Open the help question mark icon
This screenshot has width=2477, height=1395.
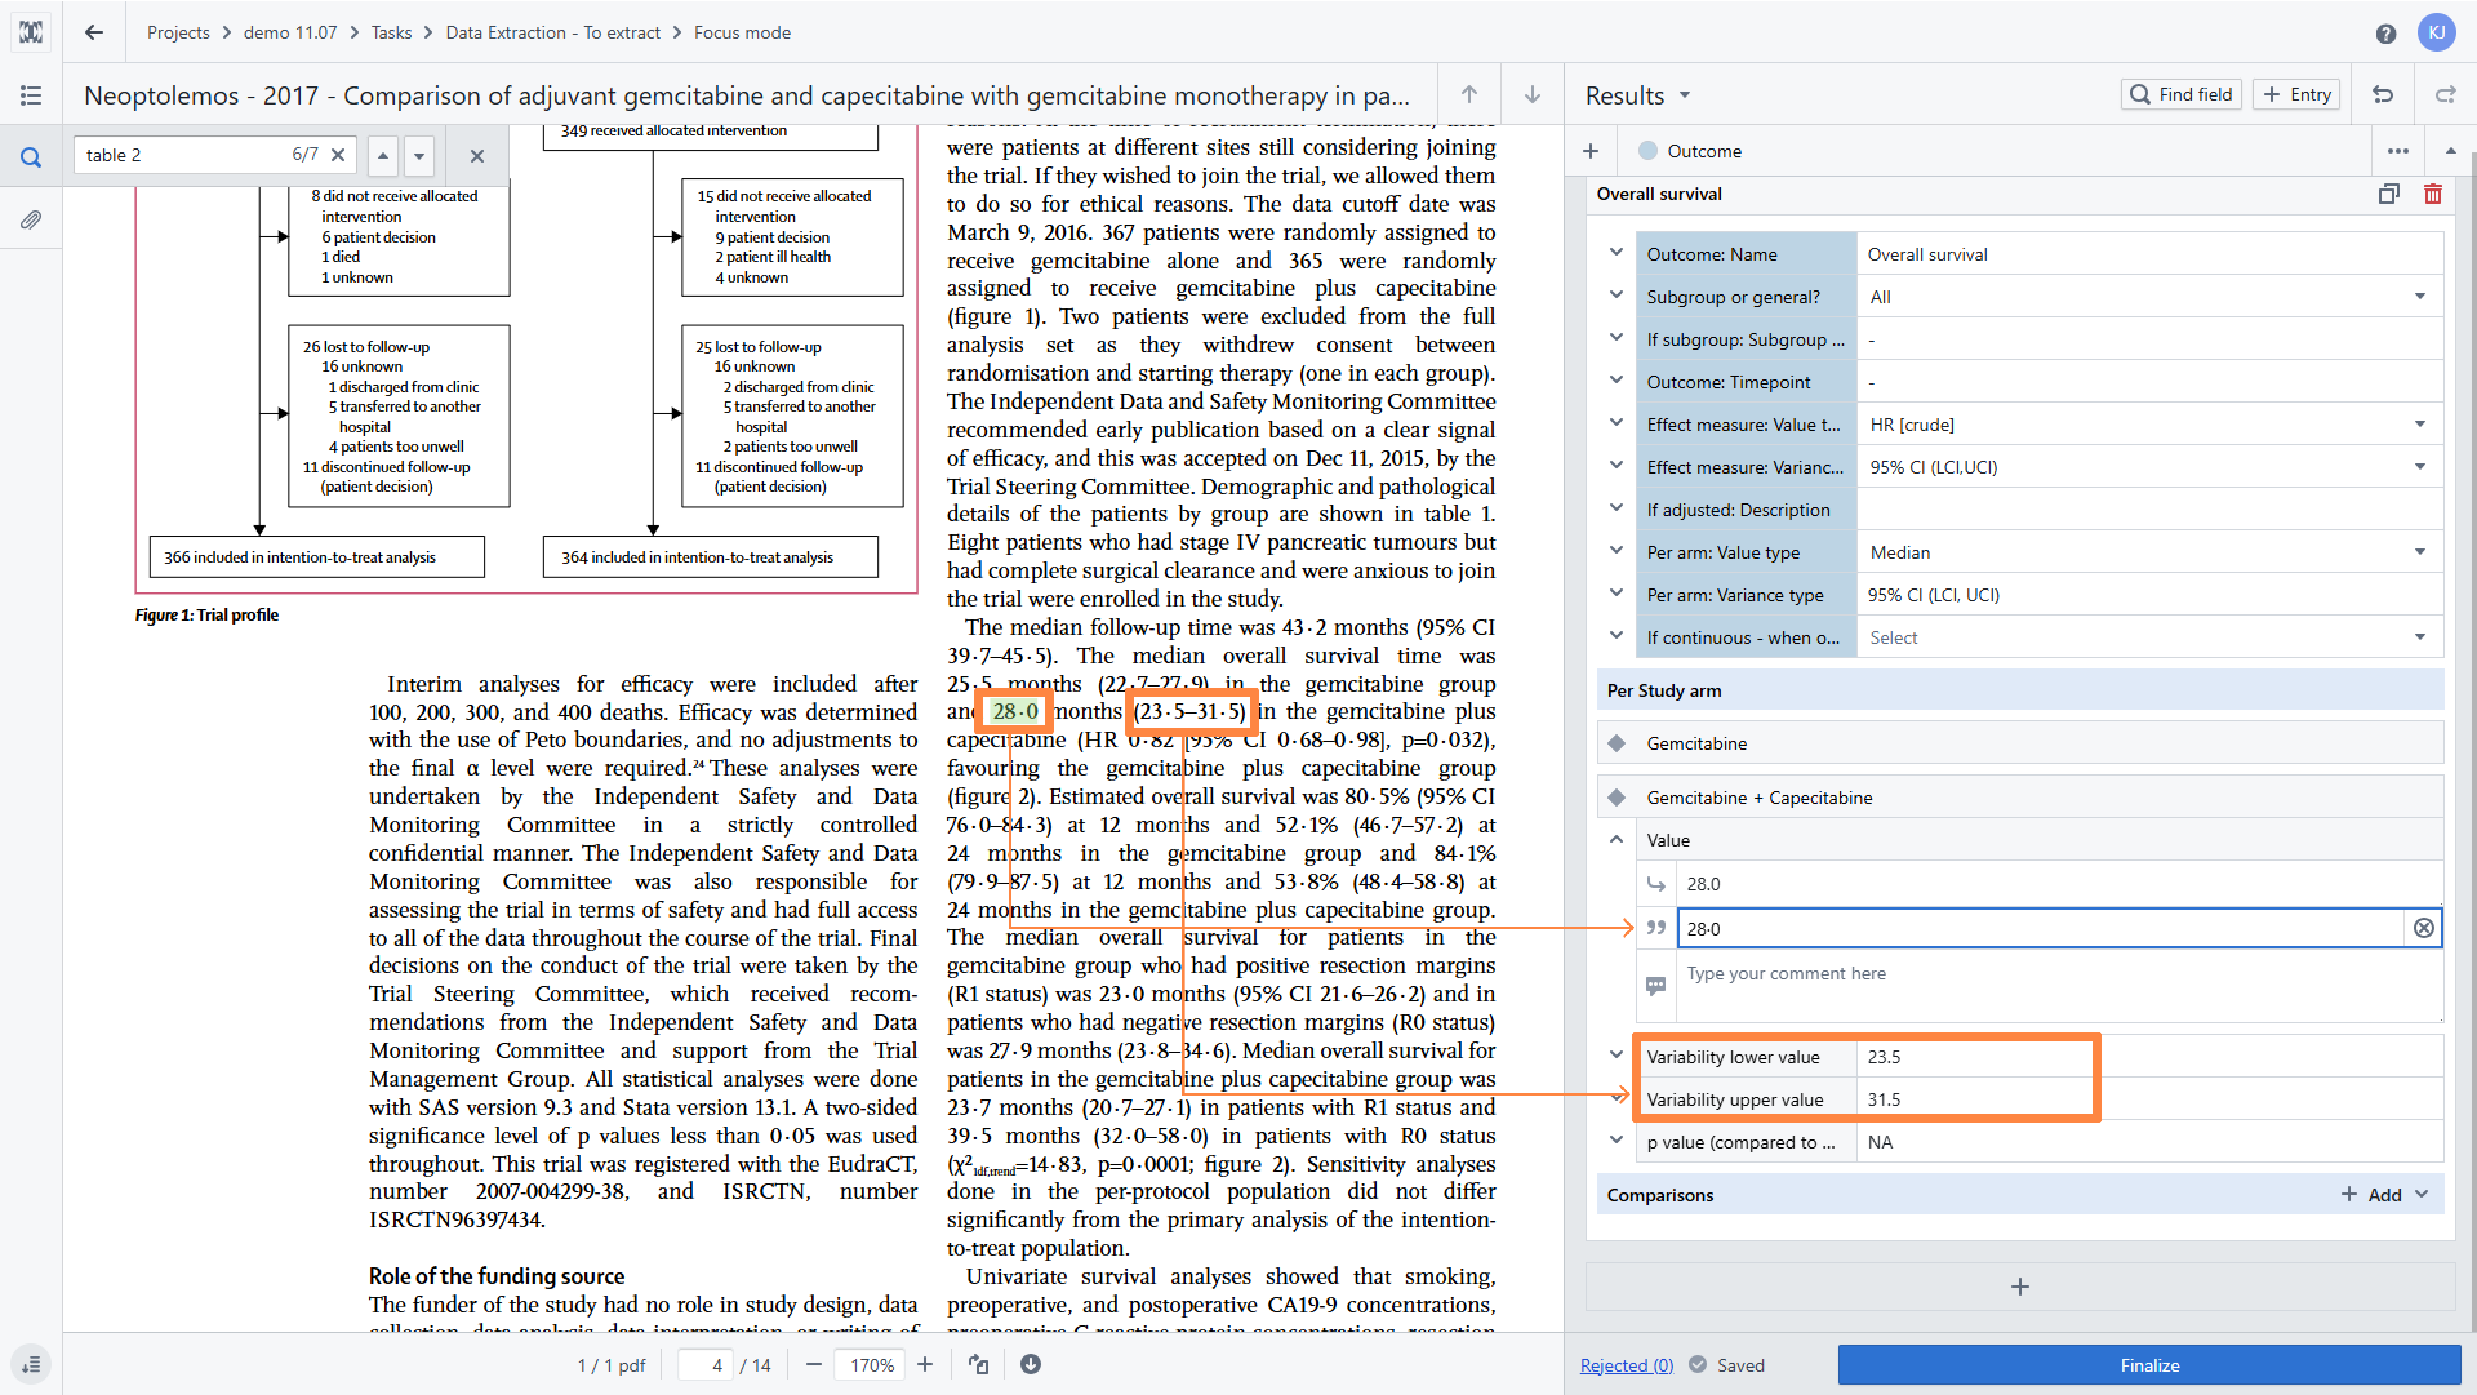[x=2385, y=34]
